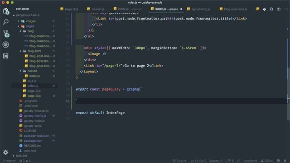Click the EXPLORER panel title
Image resolution: width=290 pixels, height=163 pixels.
point(22,9)
